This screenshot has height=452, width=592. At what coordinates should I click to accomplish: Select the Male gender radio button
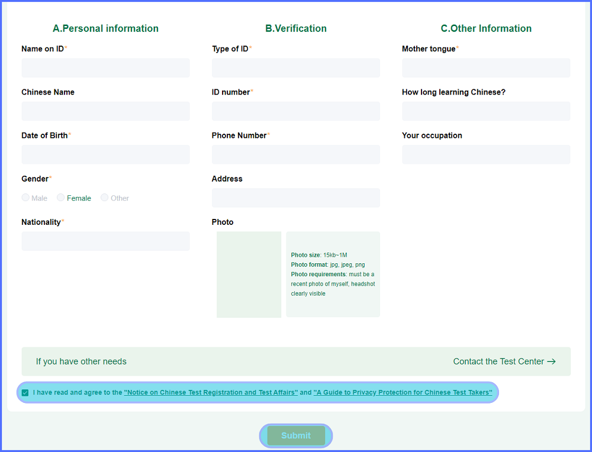[25, 198]
